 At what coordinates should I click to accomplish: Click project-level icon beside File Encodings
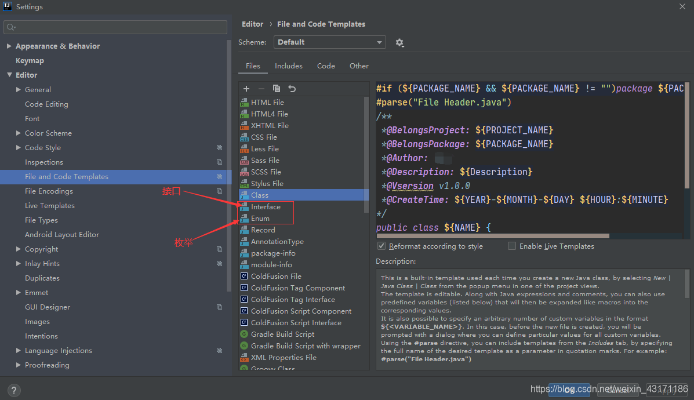[219, 191]
